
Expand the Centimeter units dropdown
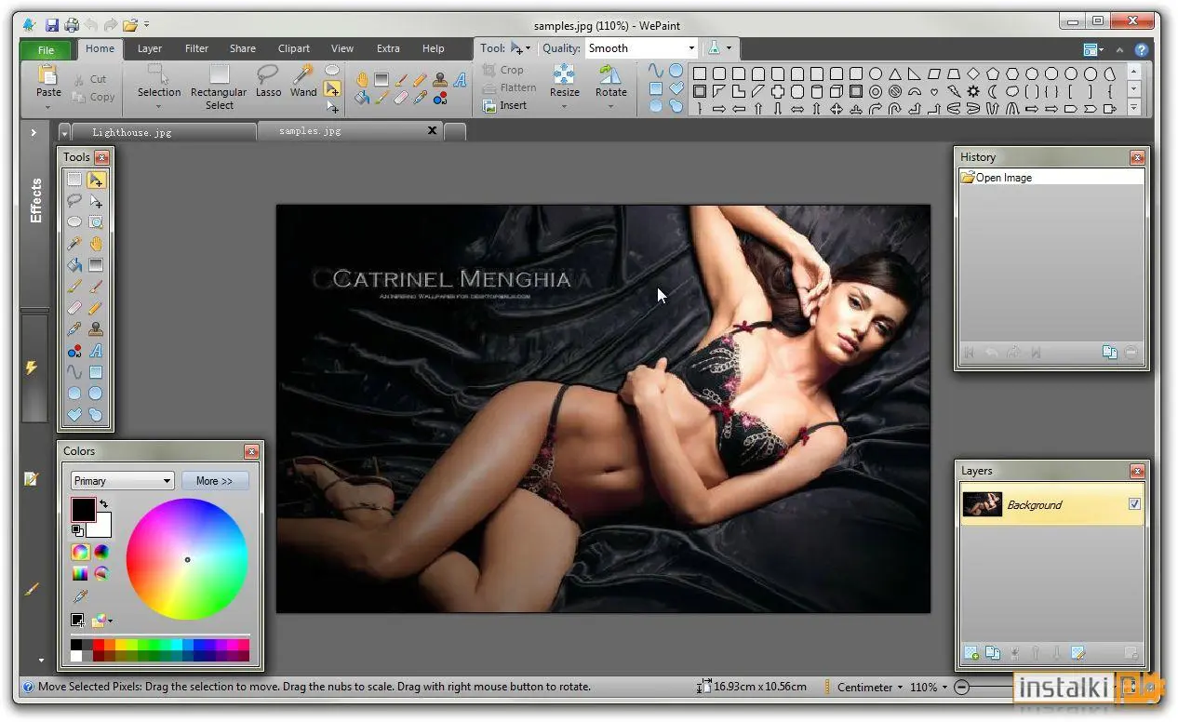click(870, 687)
